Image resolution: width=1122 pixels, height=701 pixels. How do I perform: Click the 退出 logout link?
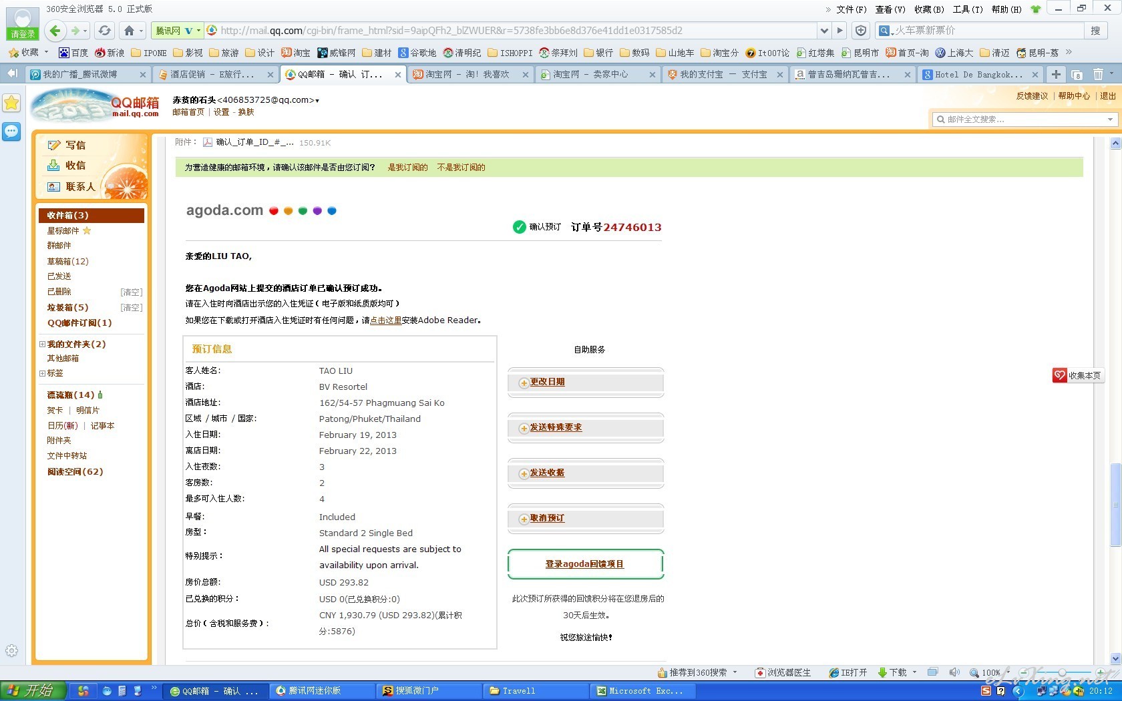(1108, 95)
